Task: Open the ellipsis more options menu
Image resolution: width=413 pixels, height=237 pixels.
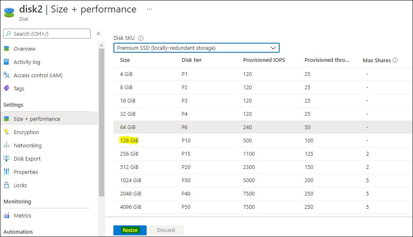Action: (x=150, y=9)
